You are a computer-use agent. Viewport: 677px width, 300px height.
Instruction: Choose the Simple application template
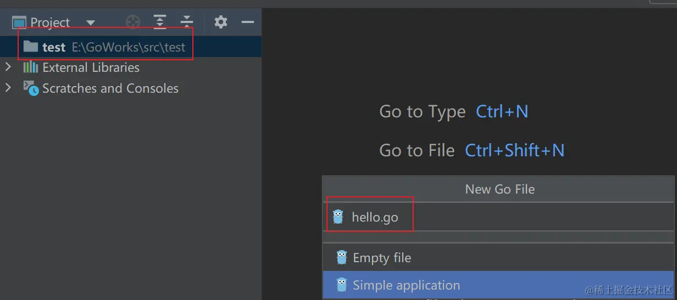point(406,285)
